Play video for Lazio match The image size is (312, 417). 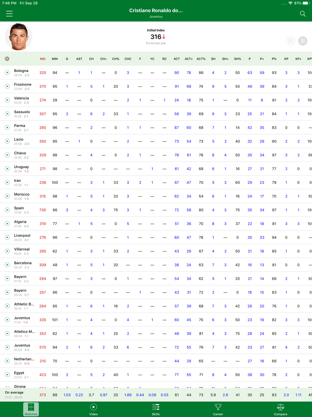click(x=7, y=141)
